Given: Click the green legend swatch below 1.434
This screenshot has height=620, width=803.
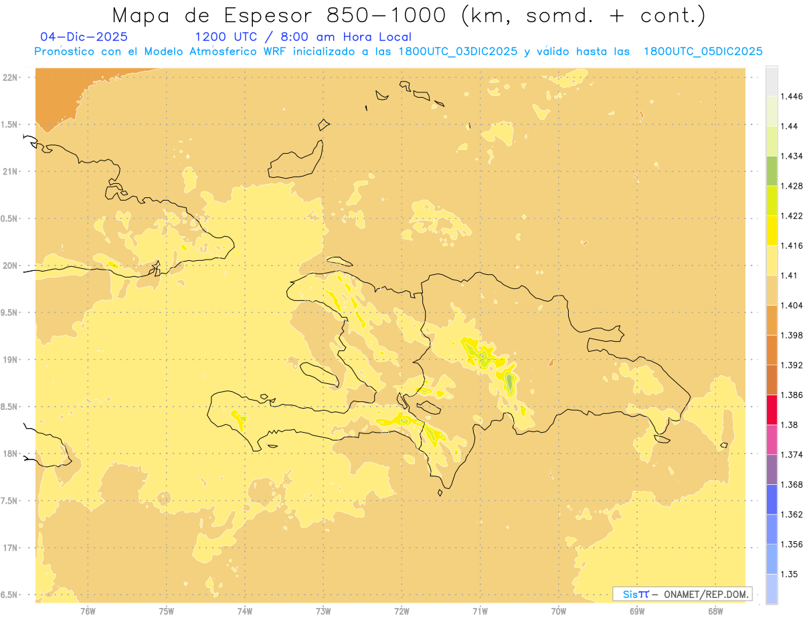Looking at the screenshot, I should 772,171.
